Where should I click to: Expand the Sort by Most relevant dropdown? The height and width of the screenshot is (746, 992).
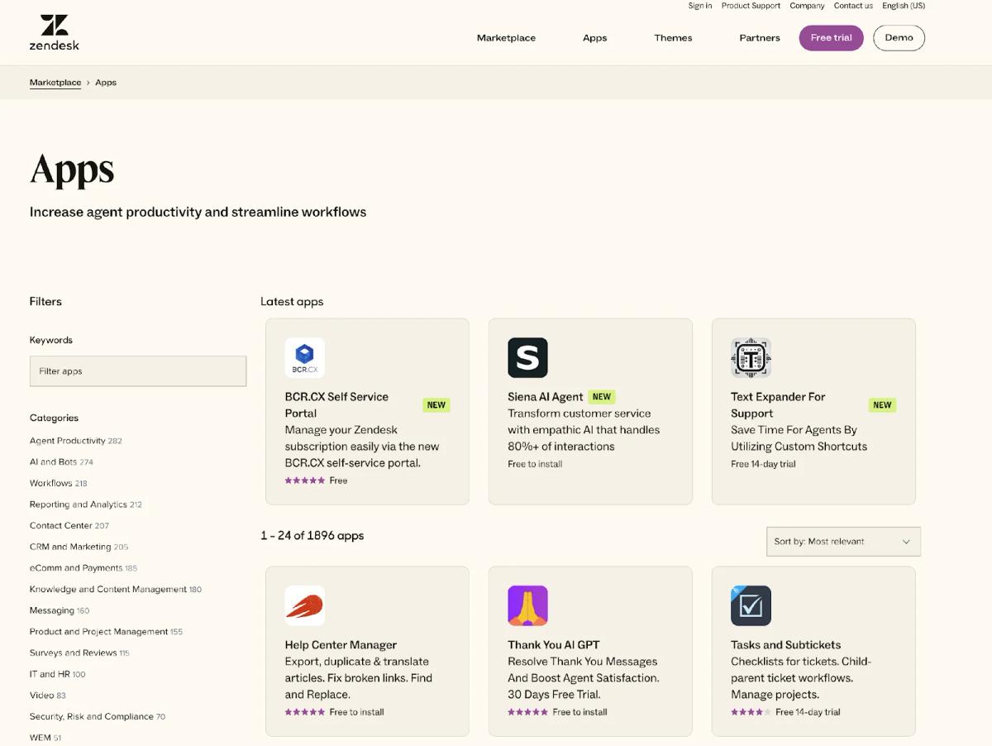pos(843,542)
